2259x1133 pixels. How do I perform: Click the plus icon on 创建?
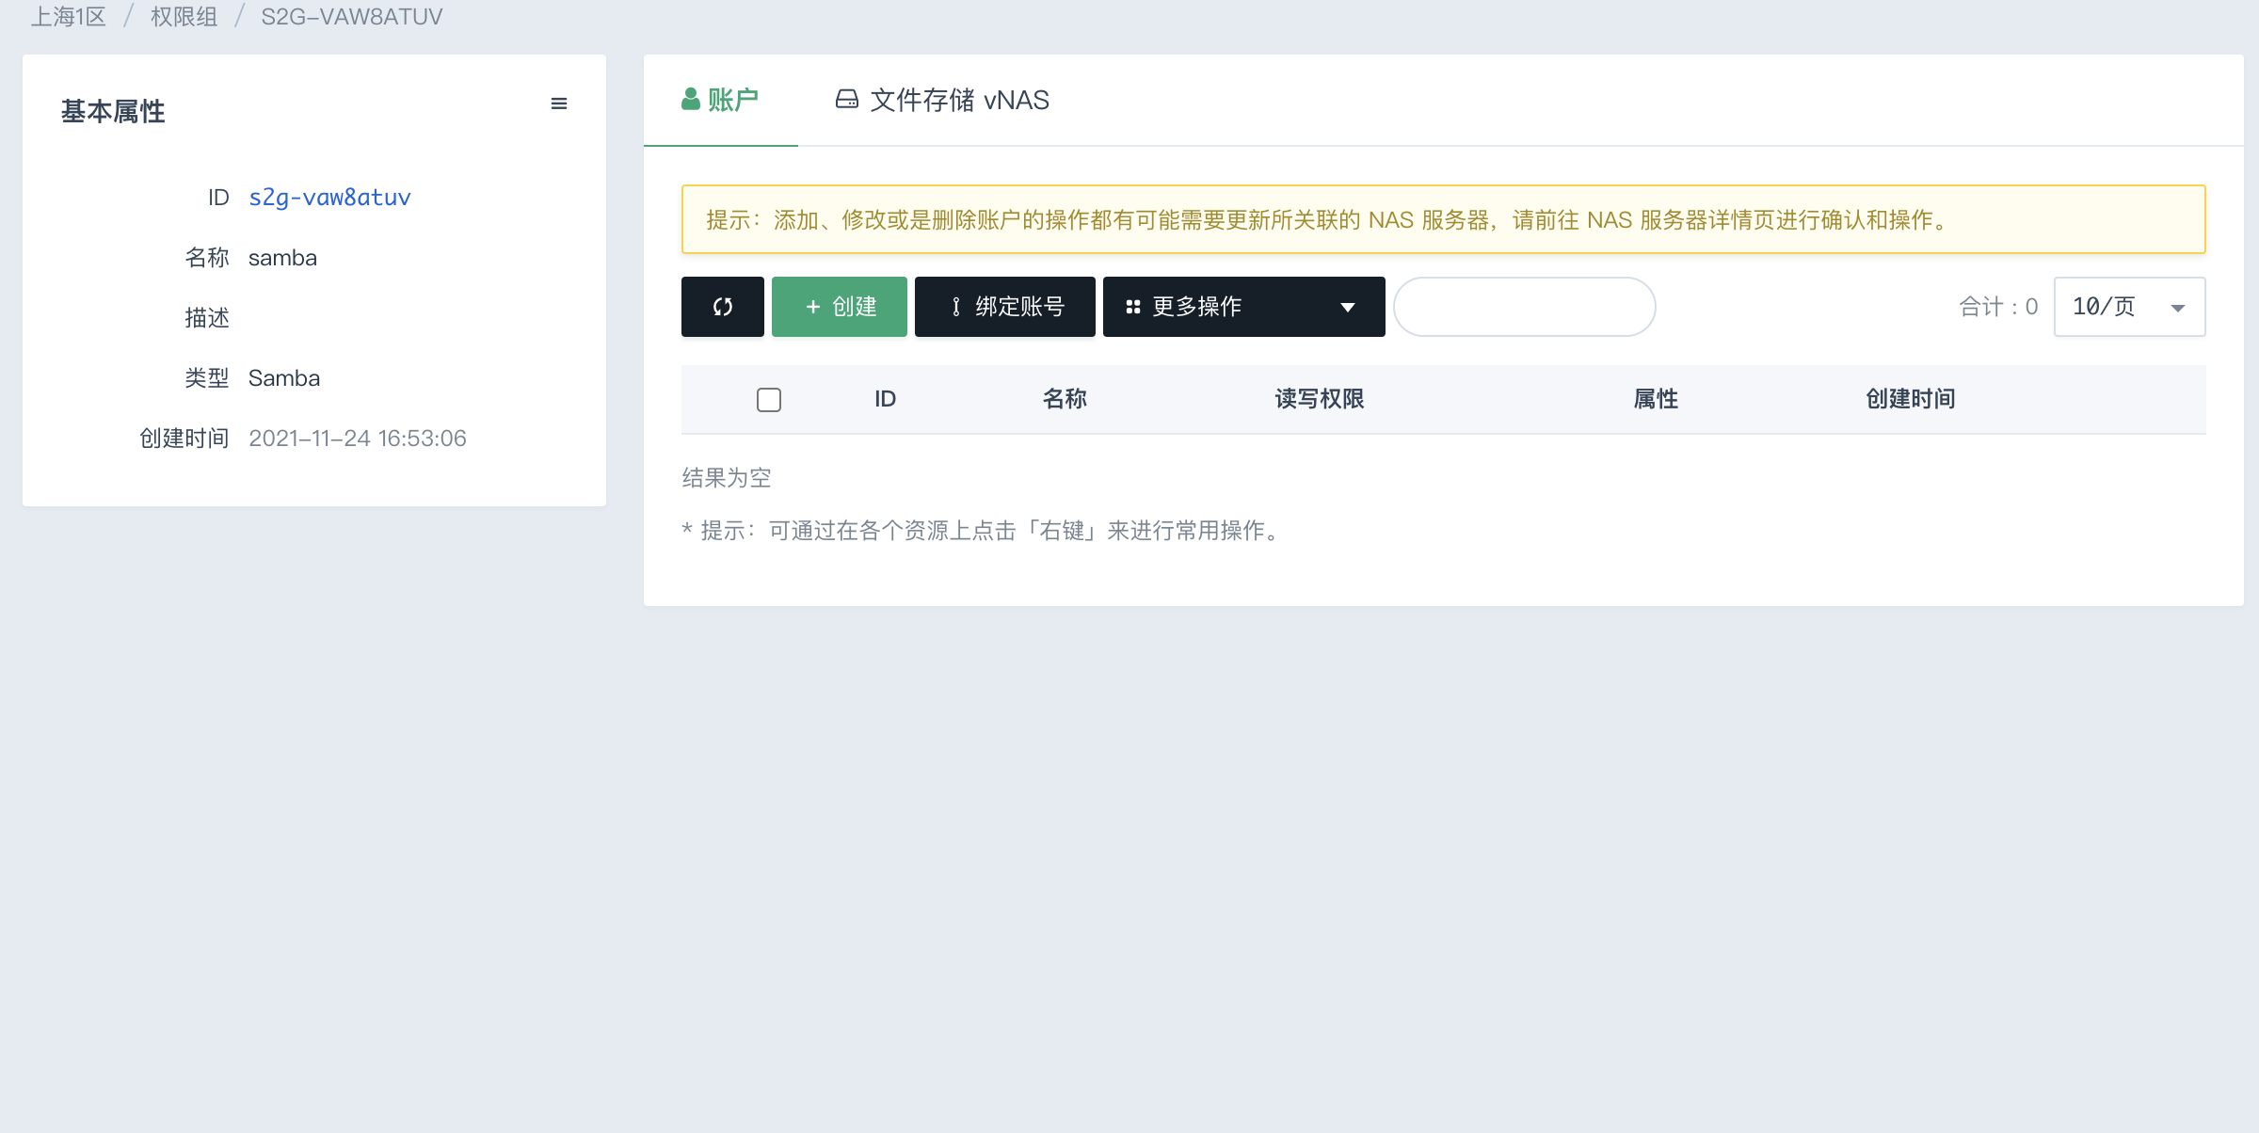tap(813, 307)
